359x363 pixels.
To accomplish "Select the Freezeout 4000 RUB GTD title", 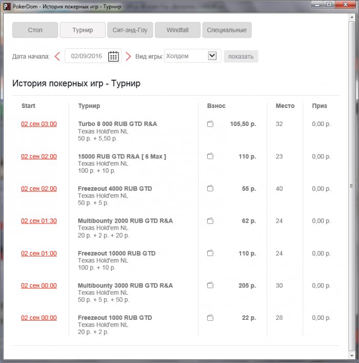I will point(115,189).
